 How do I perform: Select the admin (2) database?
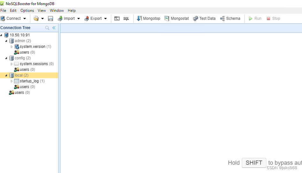pos(29,41)
